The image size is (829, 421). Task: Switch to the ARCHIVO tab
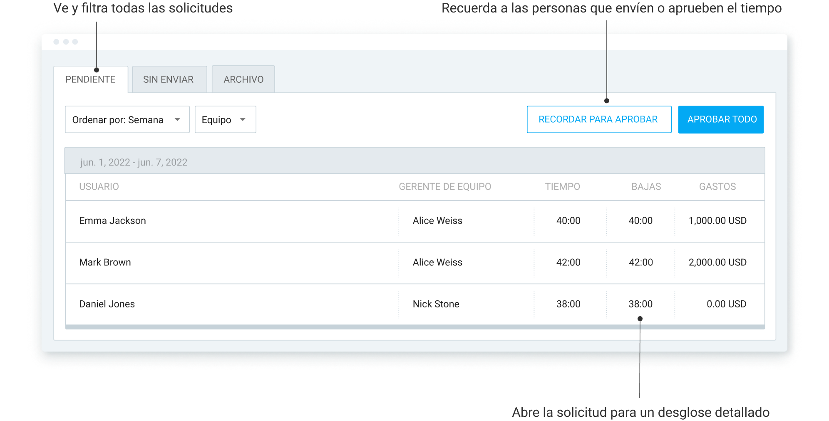243,79
